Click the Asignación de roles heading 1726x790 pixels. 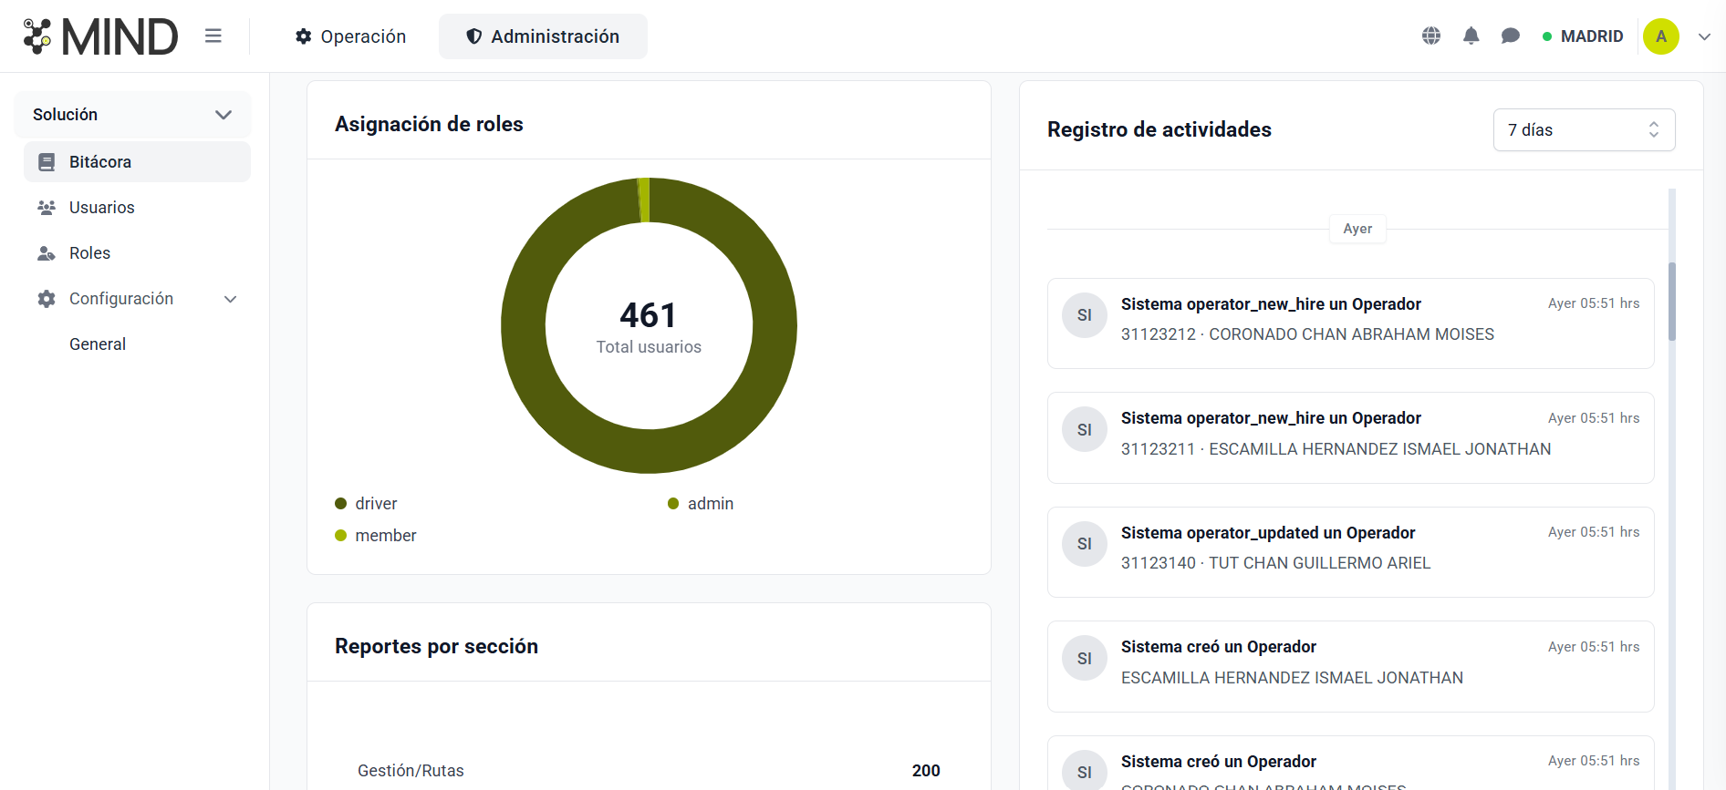tap(429, 124)
